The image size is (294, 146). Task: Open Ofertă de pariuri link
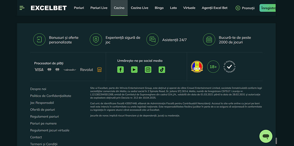[x=43, y=109]
